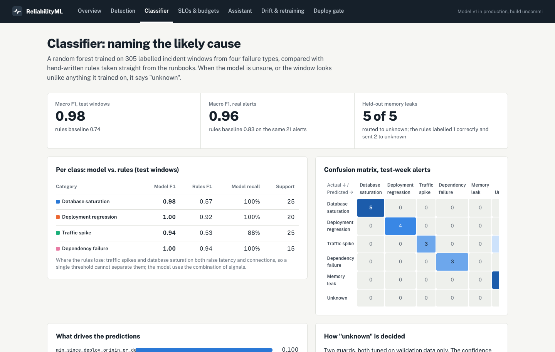Image resolution: width=555 pixels, height=352 pixels.
Task: Click the ReliabilityML brand name
Action: [x=44, y=12]
